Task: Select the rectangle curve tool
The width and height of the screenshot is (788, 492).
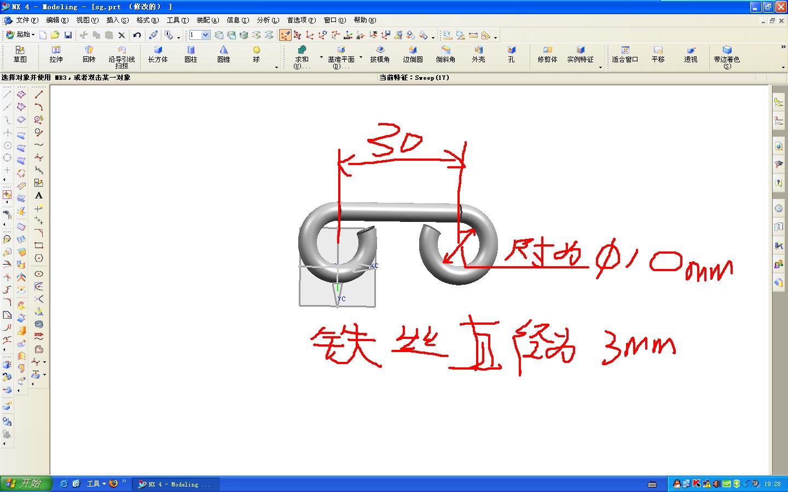Action: (38, 245)
